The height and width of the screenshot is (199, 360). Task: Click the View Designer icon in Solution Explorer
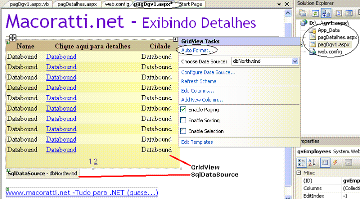(x=349, y=13)
